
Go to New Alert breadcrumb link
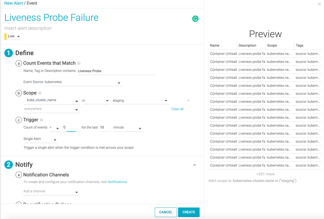(x=14, y=3)
